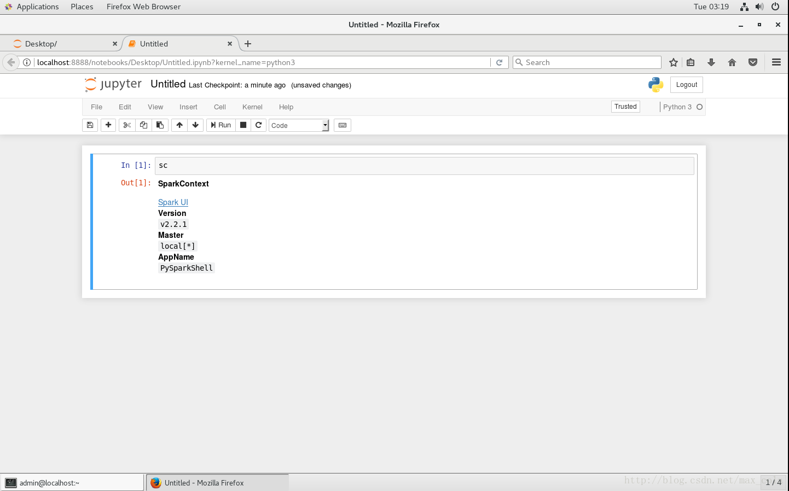Go back with Firefox back arrow
This screenshot has width=789, height=491.
(x=11, y=62)
